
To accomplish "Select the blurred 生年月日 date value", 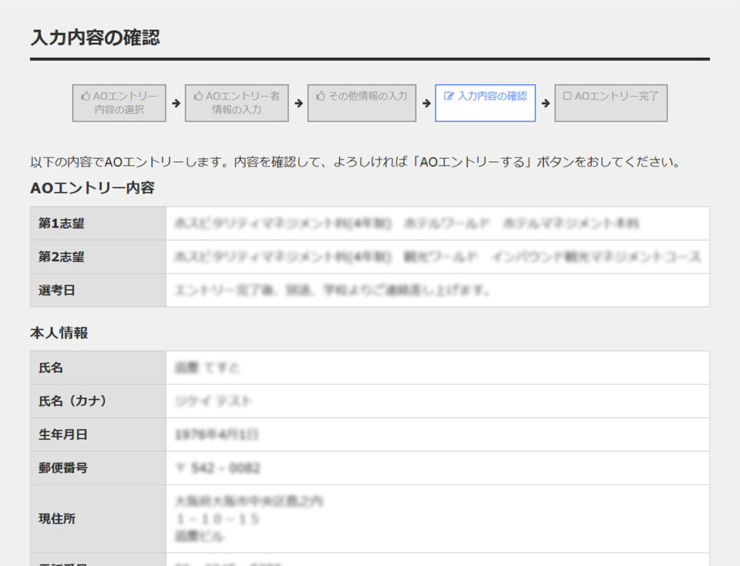I will click(217, 435).
